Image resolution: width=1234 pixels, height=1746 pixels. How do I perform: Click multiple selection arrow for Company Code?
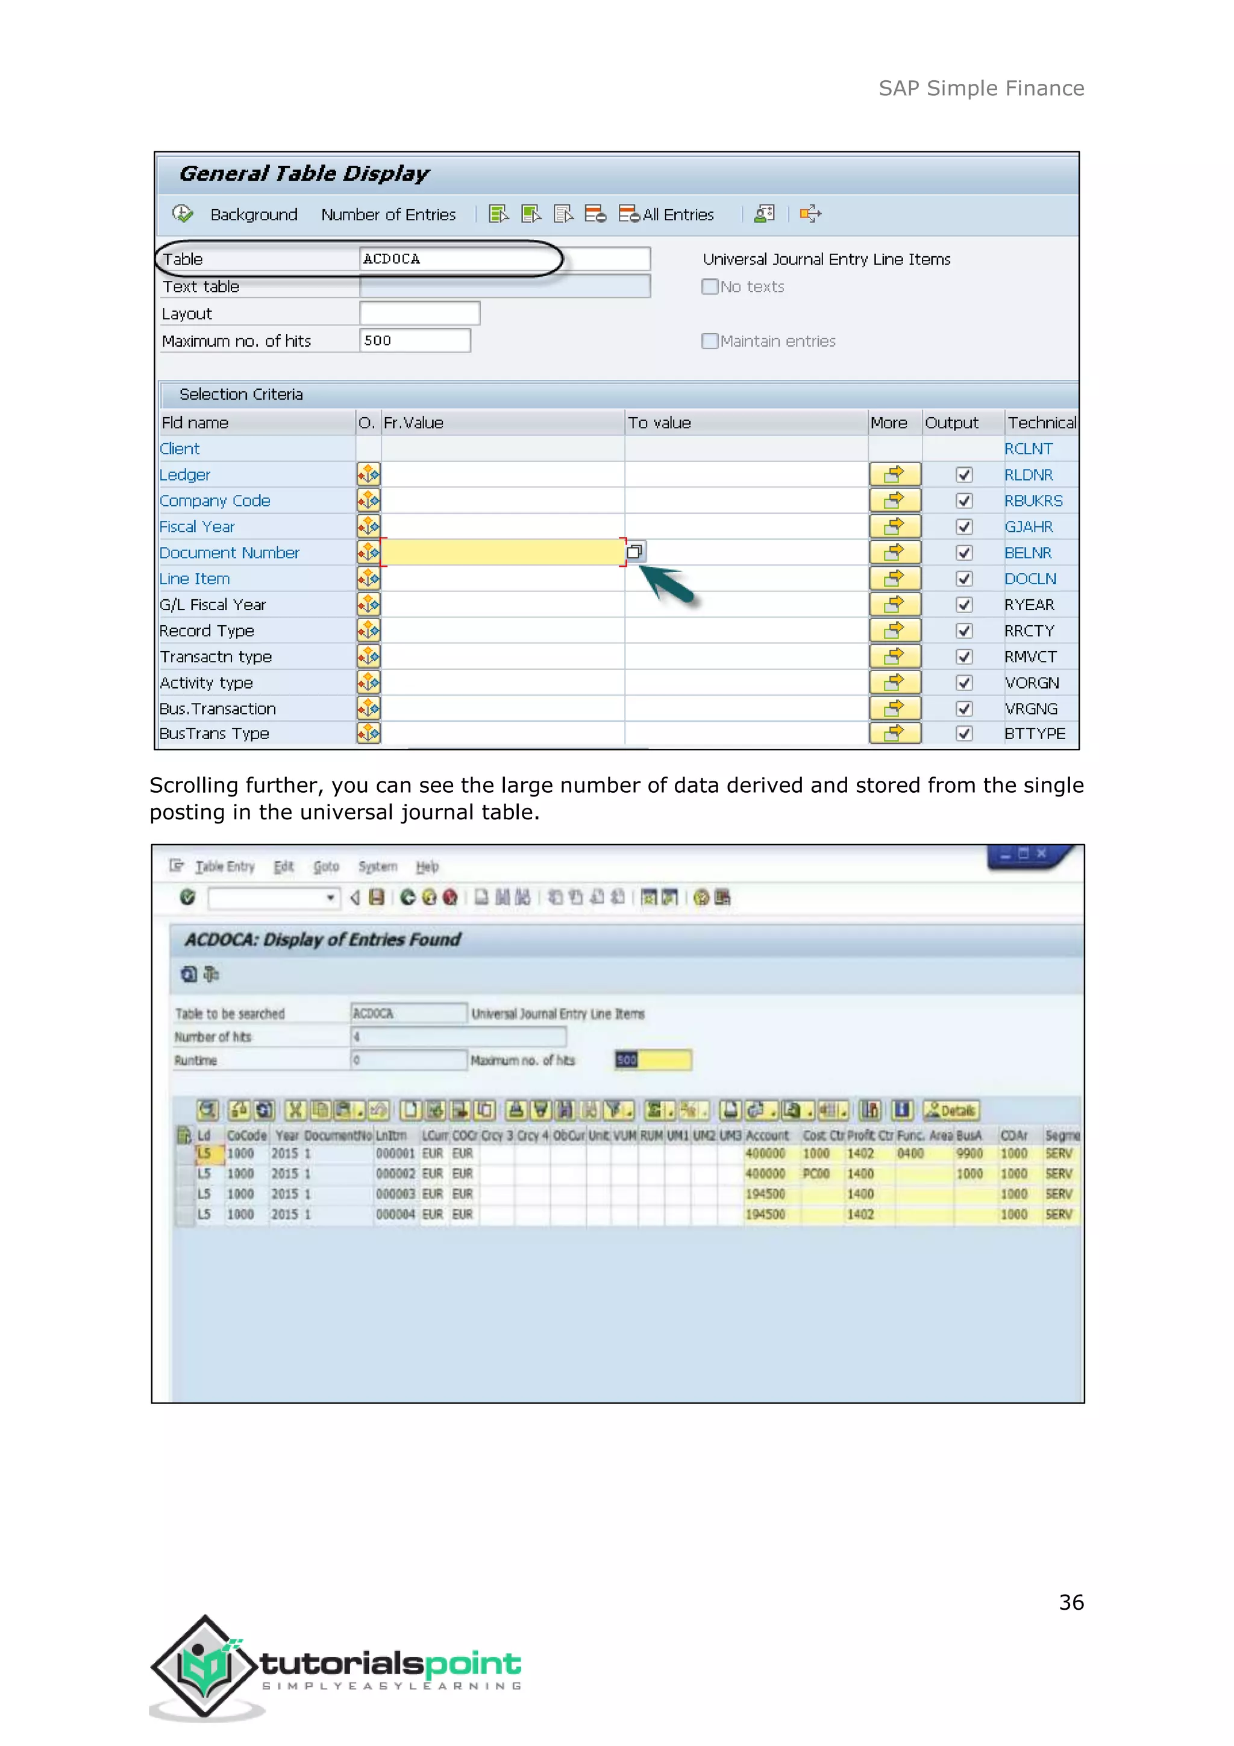click(x=895, y=500)
